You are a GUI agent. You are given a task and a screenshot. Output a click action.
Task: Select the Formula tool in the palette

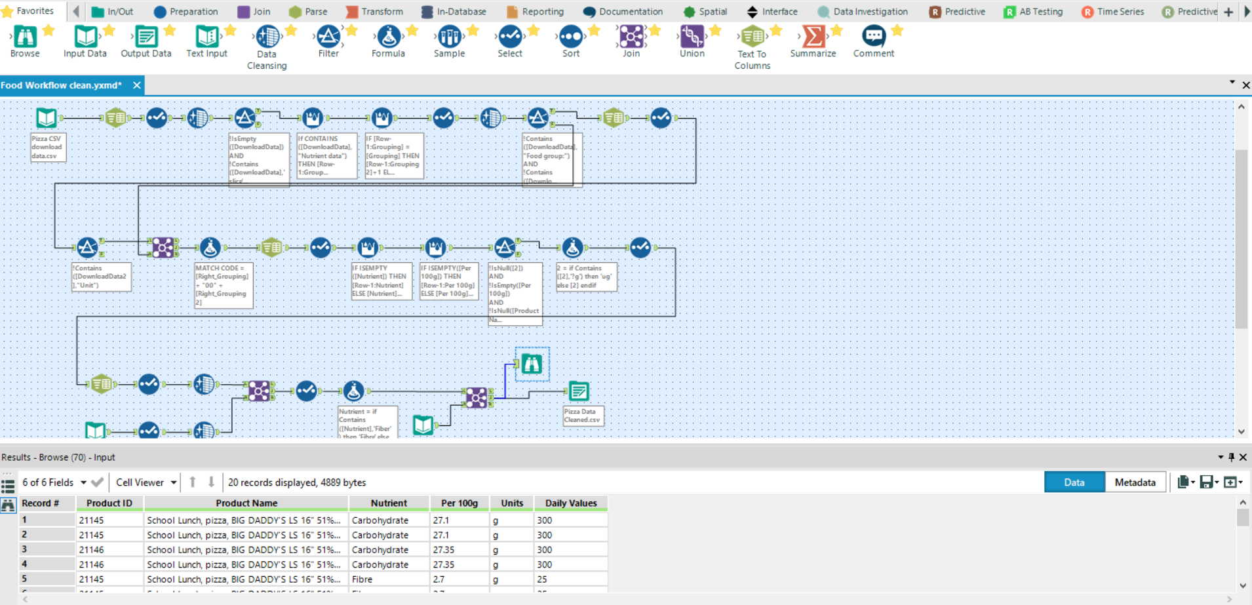point(388,37)
